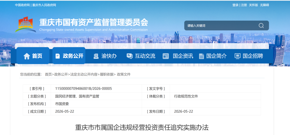The width and height of the screenshot is (290, 135).
Task: Click the 国民经济管理、国有资产监管 cell
Action: pos(77,96)
